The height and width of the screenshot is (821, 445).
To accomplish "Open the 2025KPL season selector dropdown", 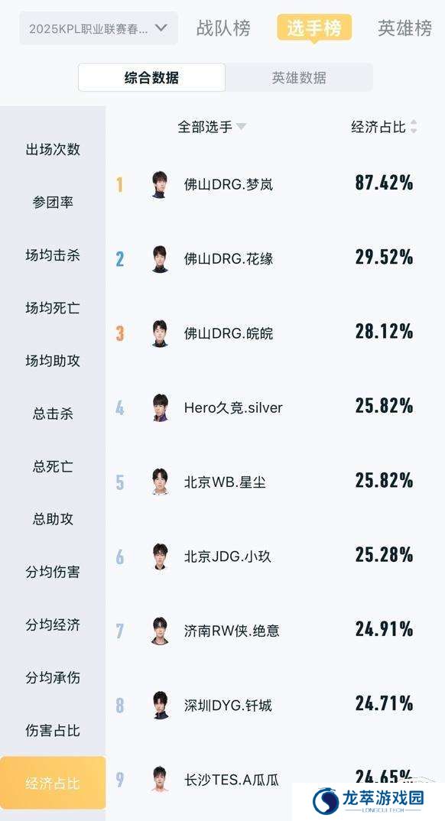I will [99, 28].
